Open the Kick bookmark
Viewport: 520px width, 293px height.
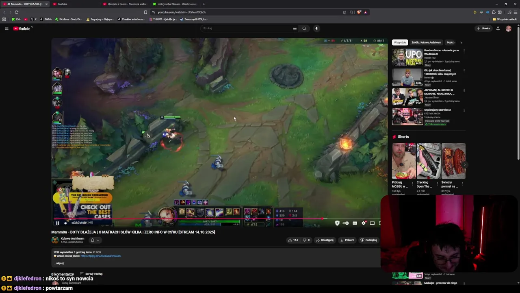click(16, 19)
